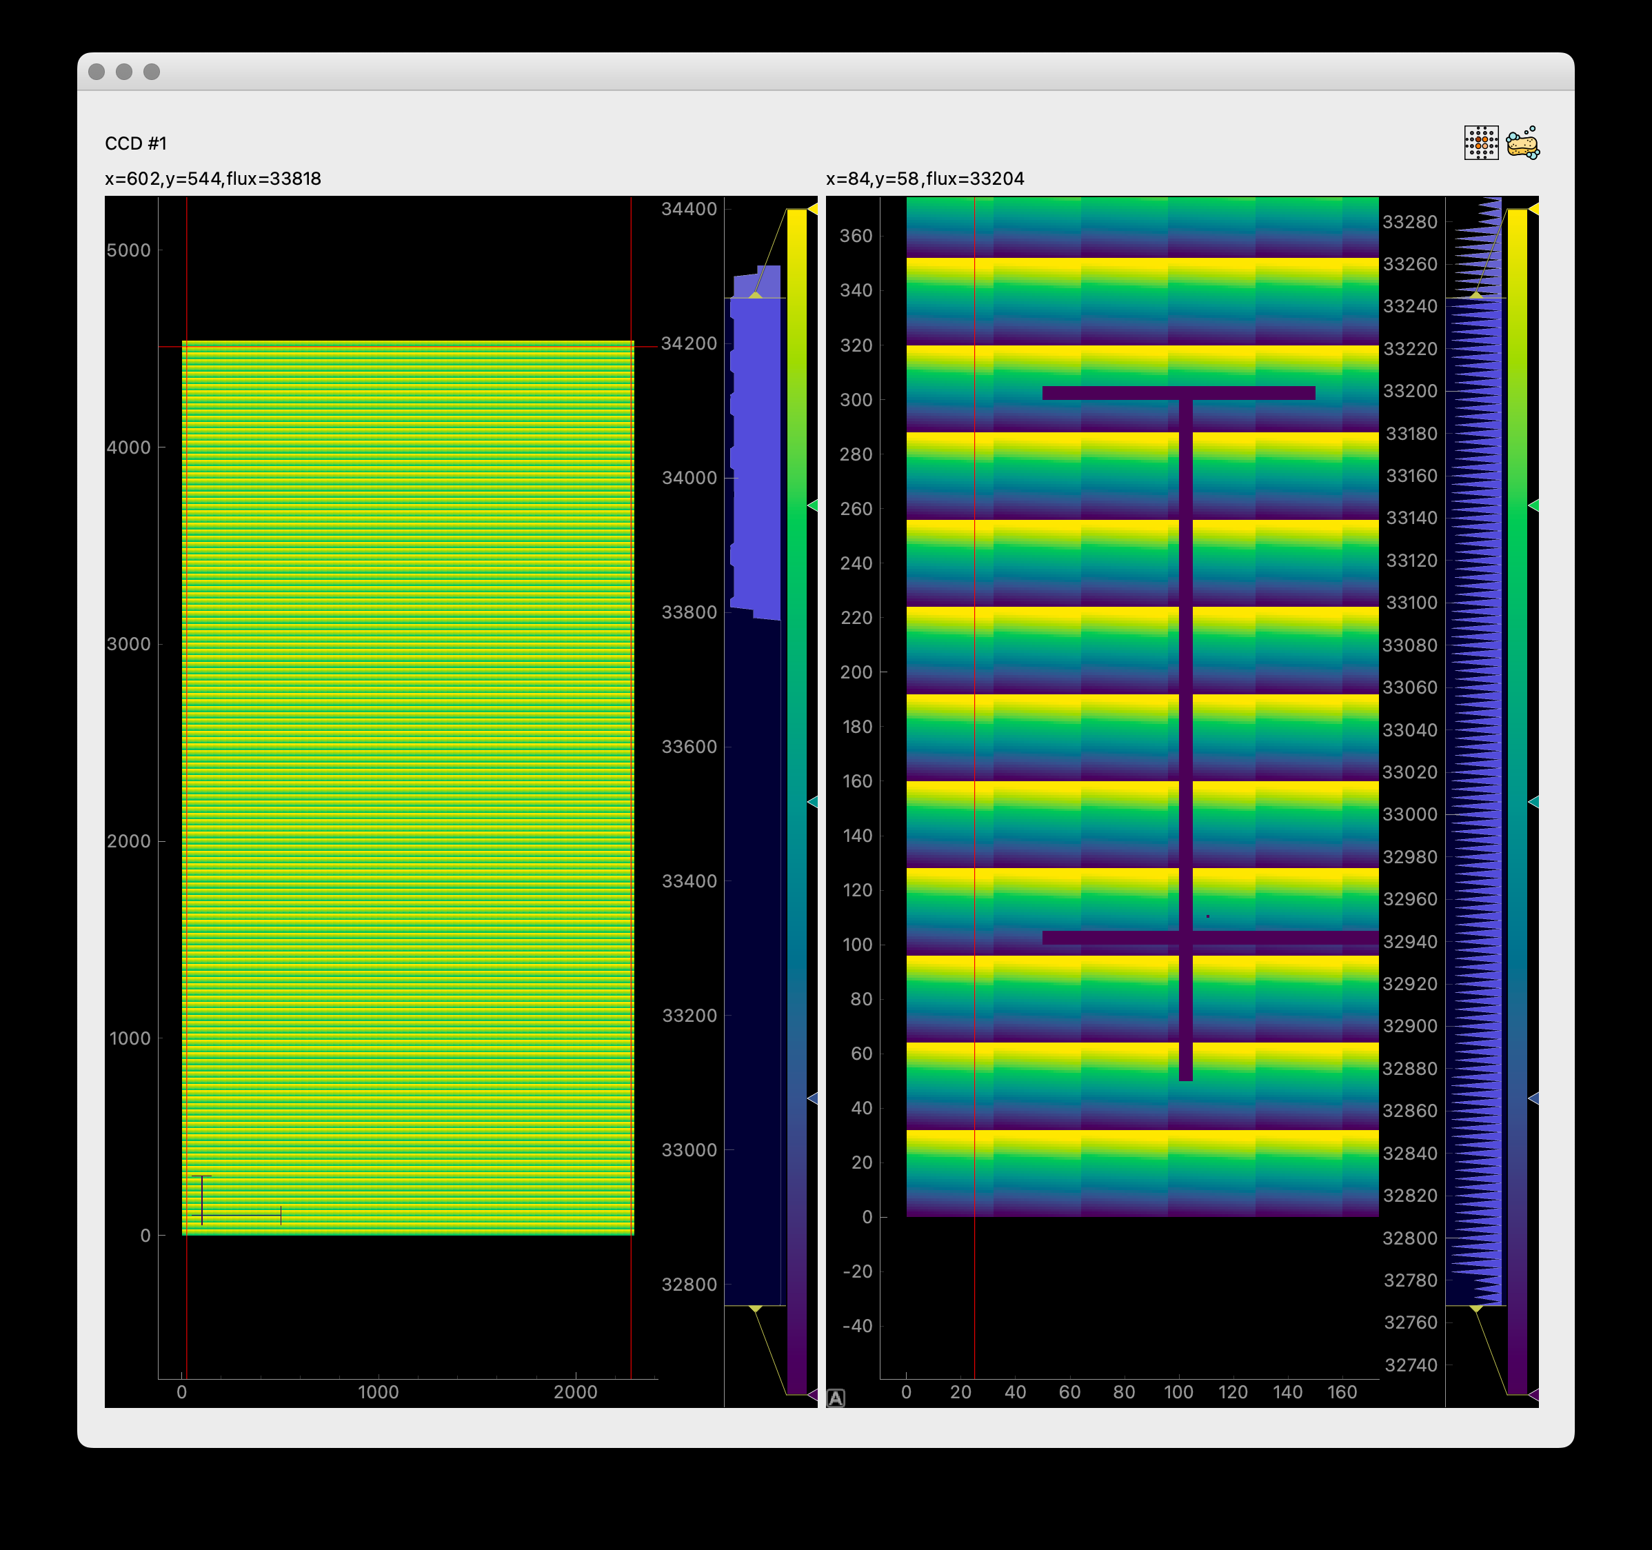This screenshot has height=1550, width=1652.
Task: Select the teal middle tick on right colorbar
Action: tap(1534, 801)
